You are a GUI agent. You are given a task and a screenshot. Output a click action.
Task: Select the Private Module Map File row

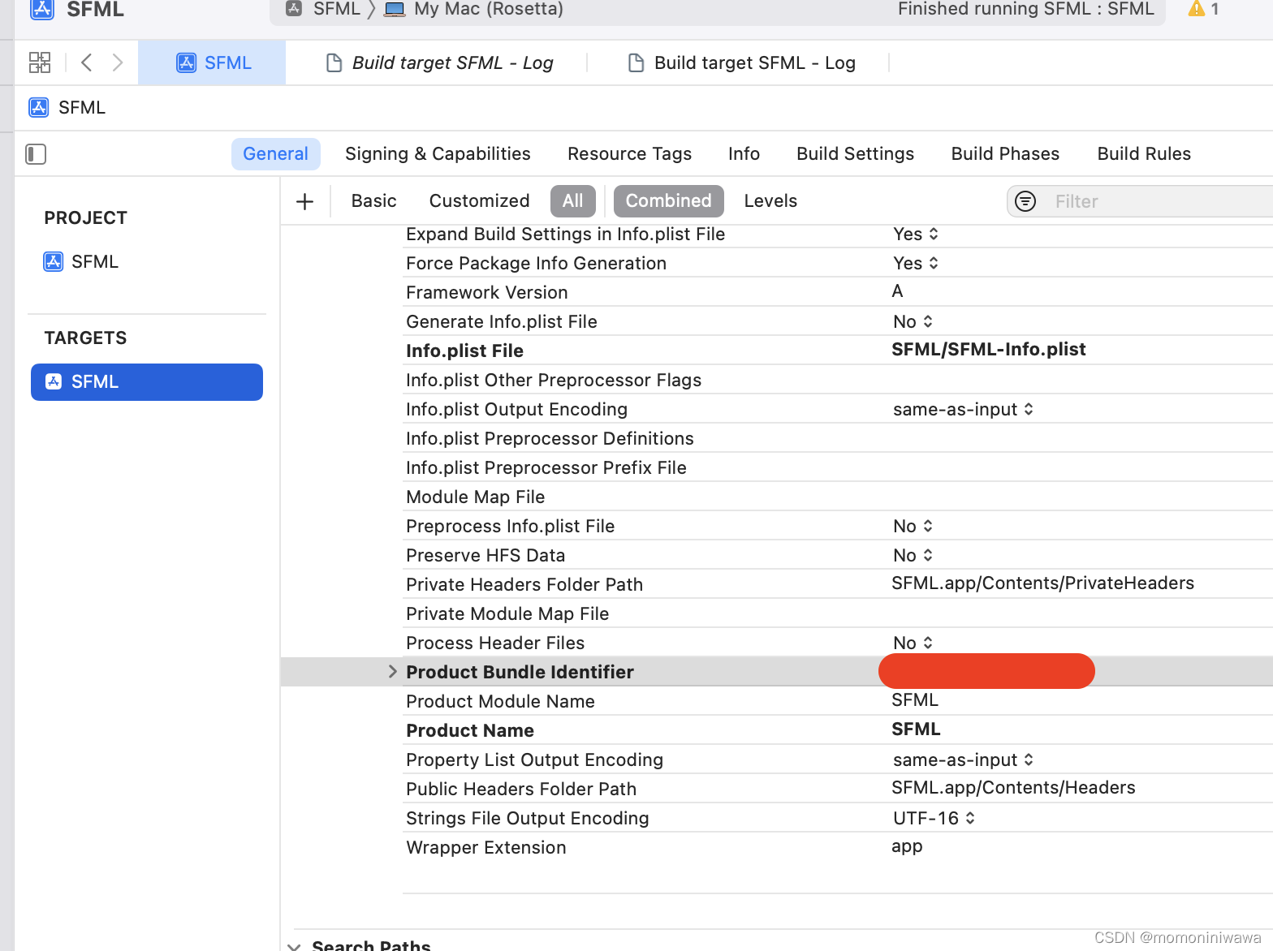[x=838, y=613]
